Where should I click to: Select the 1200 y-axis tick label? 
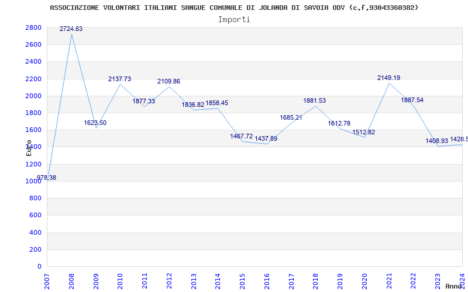(33, 164)
